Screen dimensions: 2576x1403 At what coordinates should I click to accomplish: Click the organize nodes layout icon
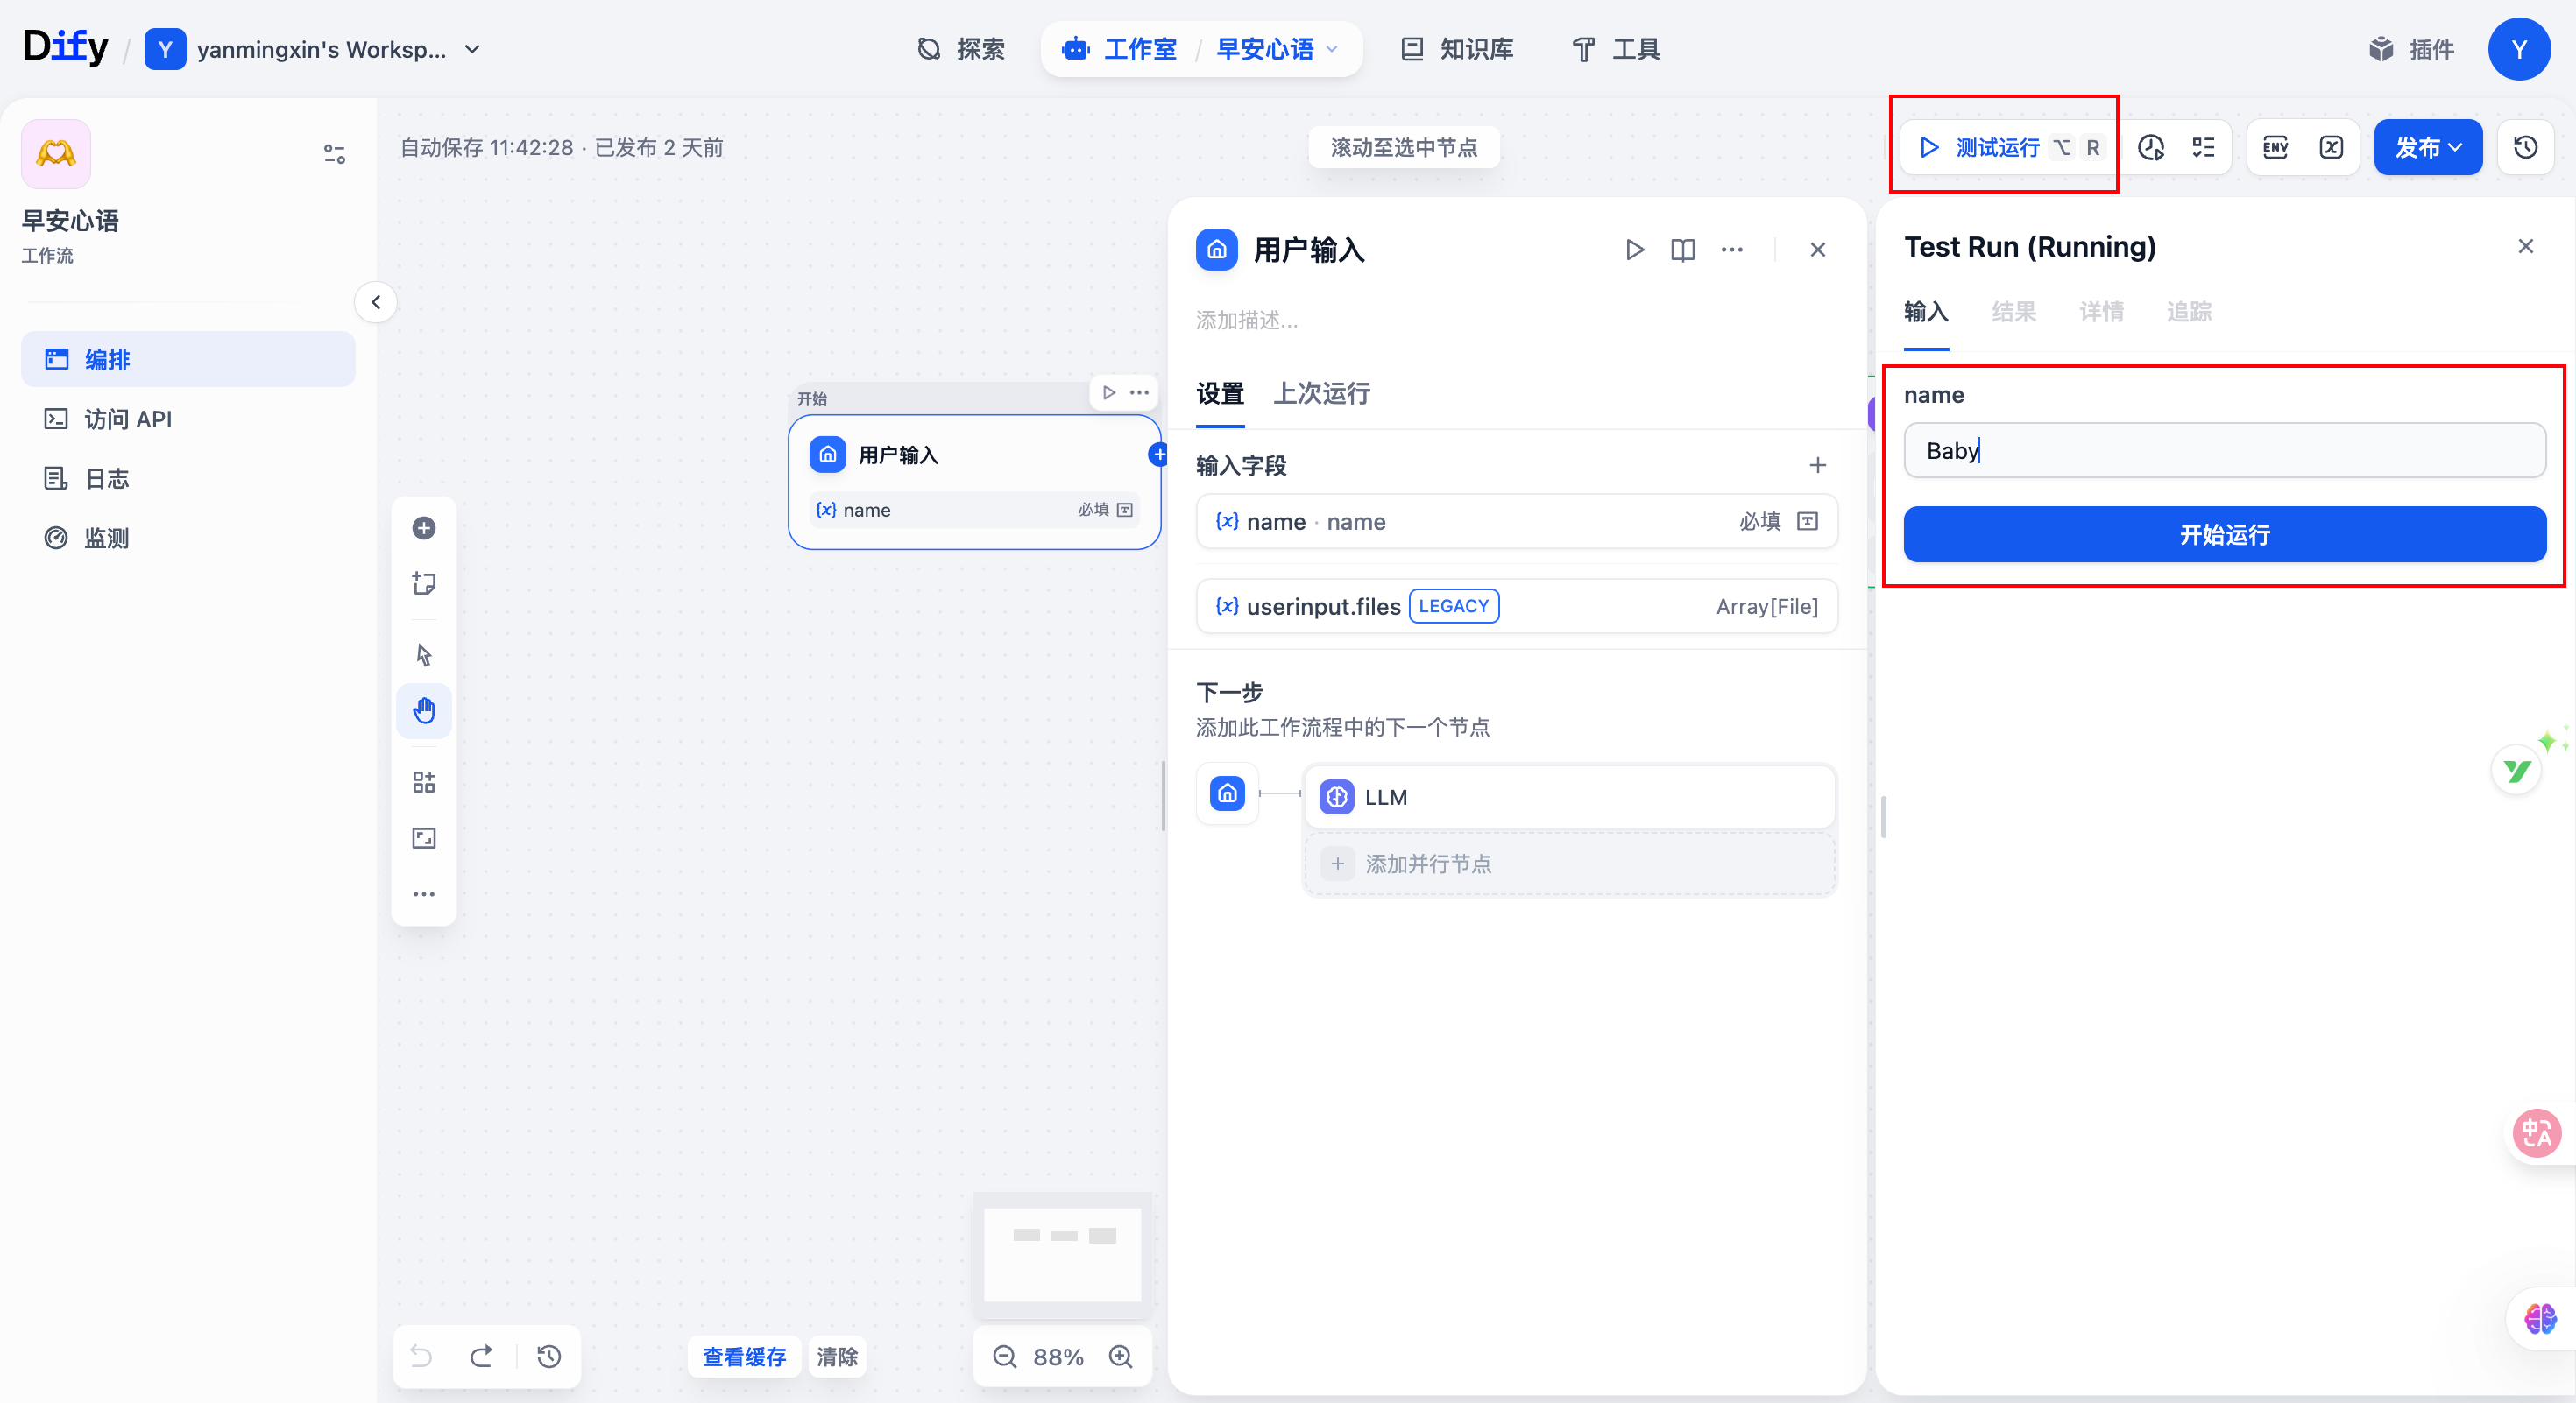click(424, 781)
